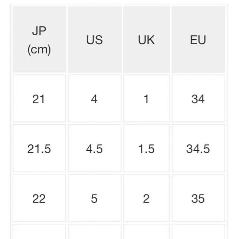
Task: Click the JP size 21 cell
Action: click(39, 99)
